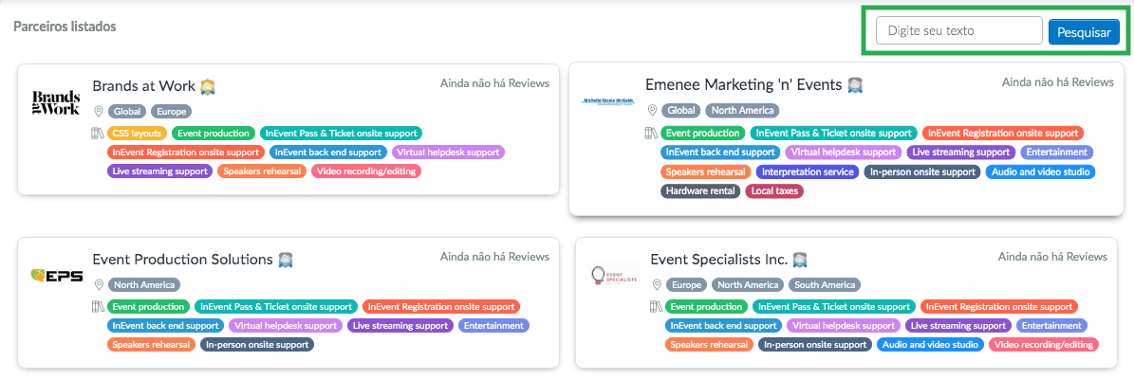The image size is (1134, 379).
Task: Click the location pin icon in Emenee Marketing card
Action: click(x=652, y=111)
